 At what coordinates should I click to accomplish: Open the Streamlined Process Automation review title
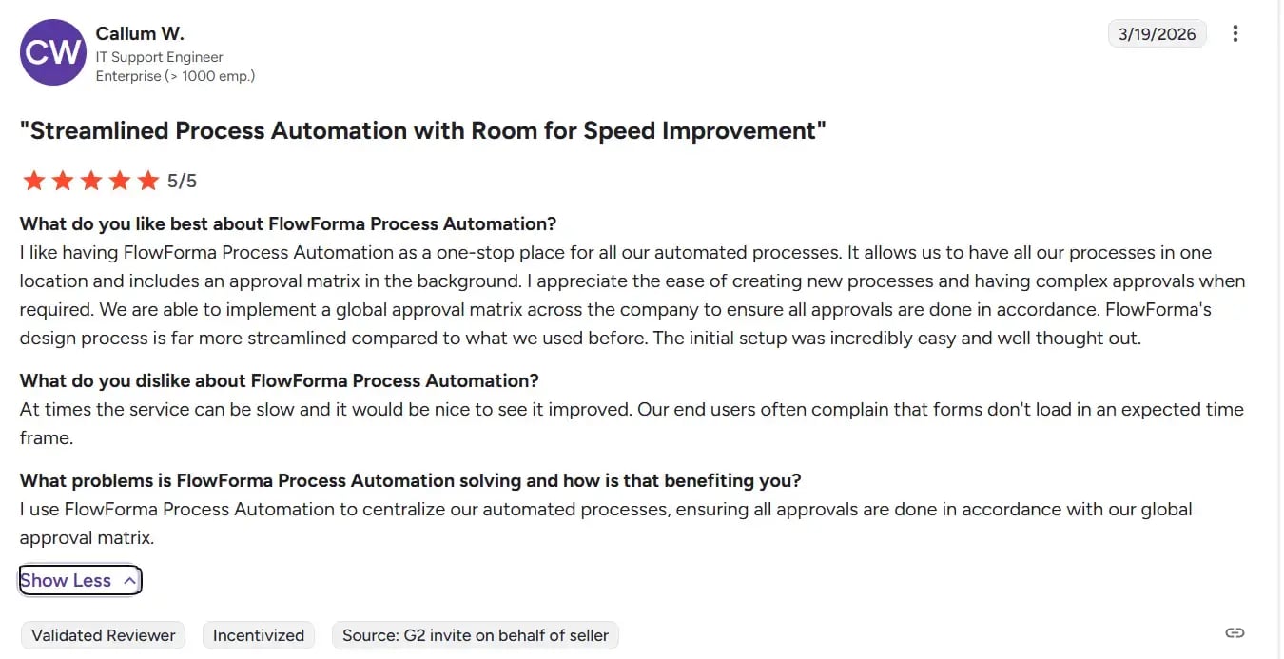pos(422,131)
